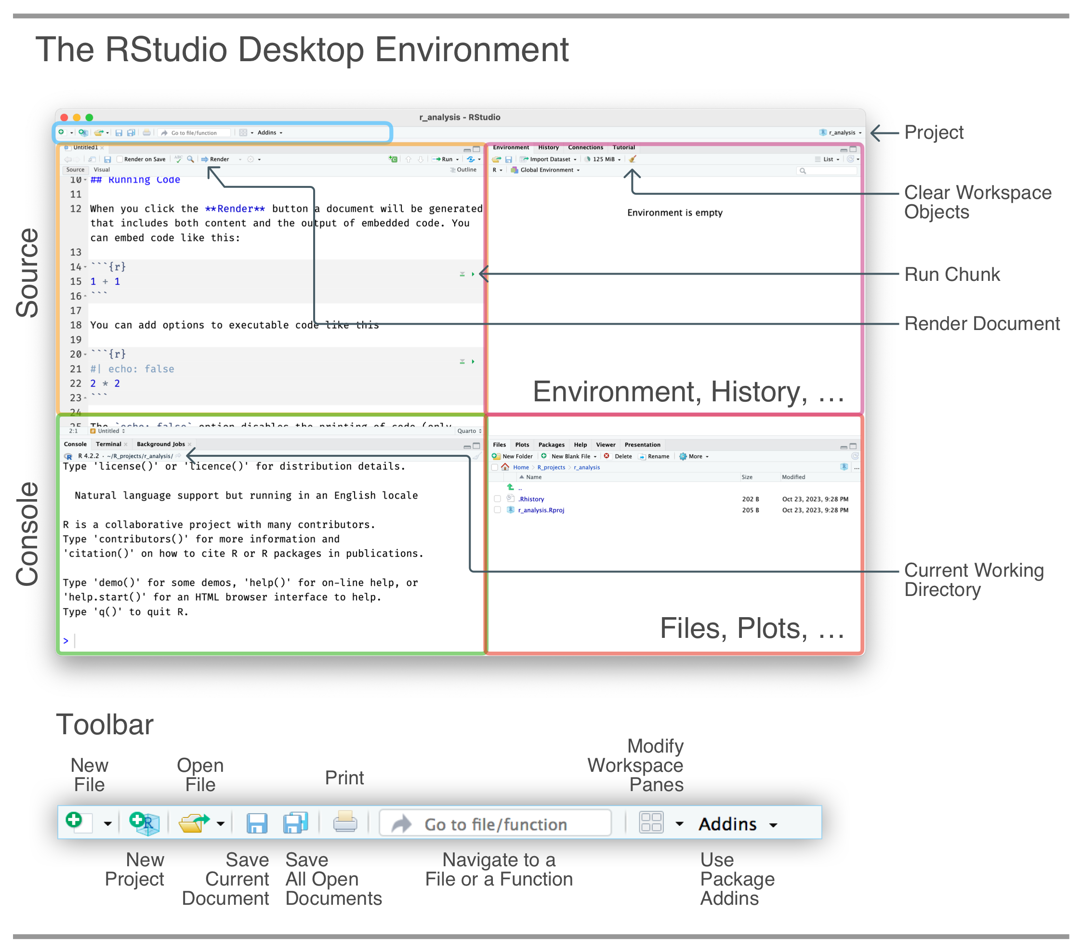Open the Global Environment dropdown

[545, 170]
